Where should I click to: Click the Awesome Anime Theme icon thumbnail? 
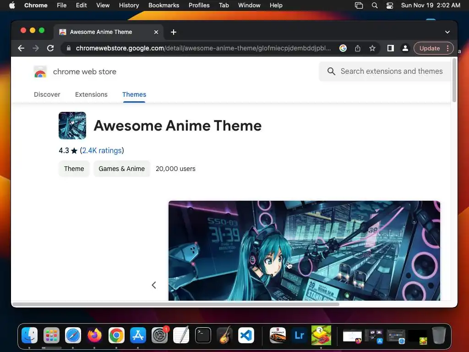click(x=72, y=126)
